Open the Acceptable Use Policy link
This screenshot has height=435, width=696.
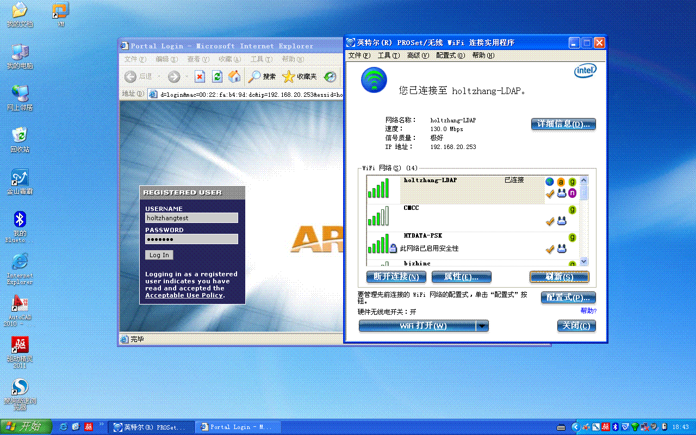[184, 295]
